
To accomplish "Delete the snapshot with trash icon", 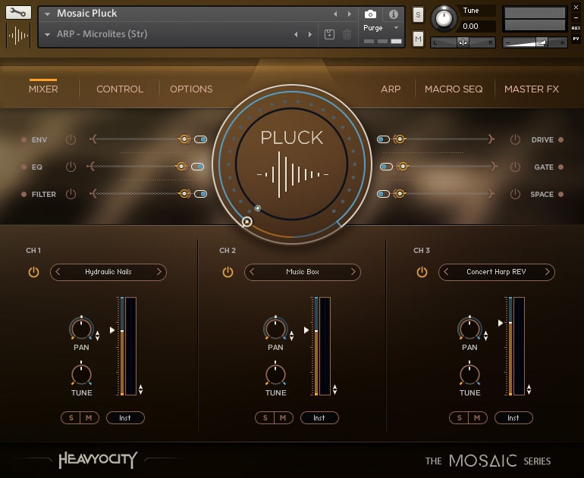I will click(x=347, y=35).
